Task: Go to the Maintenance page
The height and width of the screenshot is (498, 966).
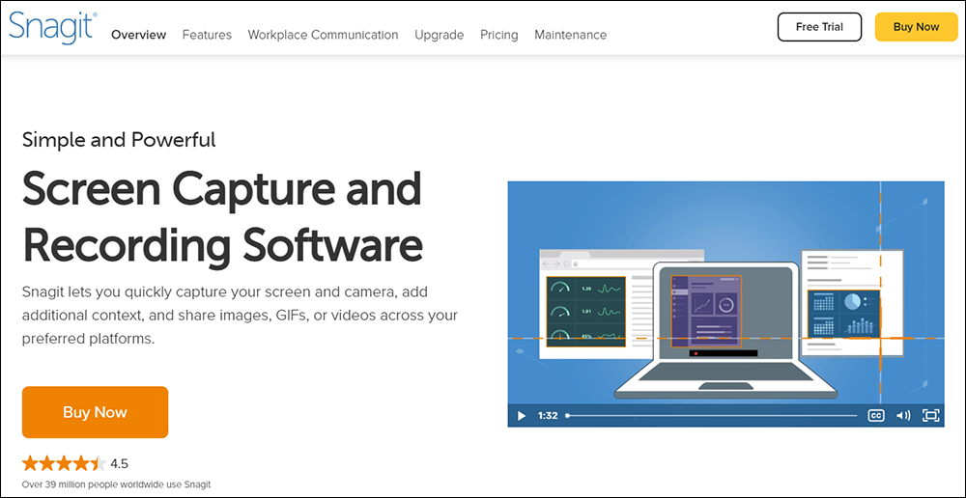Action: click(571, 35)
